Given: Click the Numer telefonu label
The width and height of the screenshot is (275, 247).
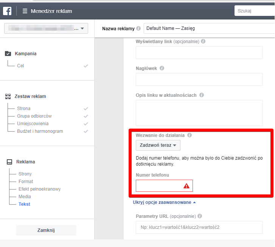Looking at the screenshot, I should click(x=152, y=175).
